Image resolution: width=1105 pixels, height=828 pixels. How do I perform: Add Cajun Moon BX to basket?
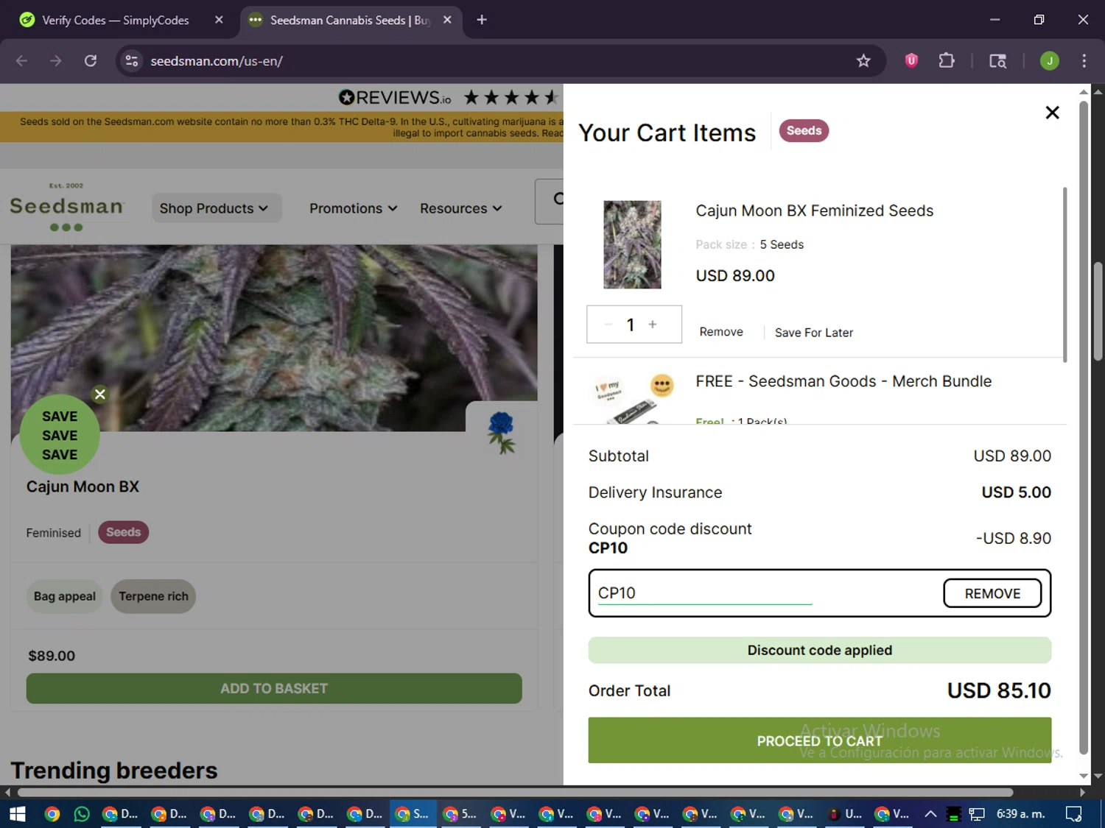click(274, 688)
